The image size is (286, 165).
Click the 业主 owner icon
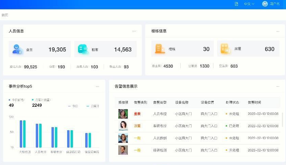[18, 49]
